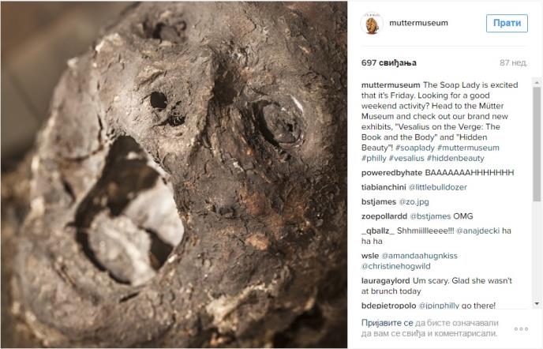Visit poweredbyhate commenter profile
Image resolution: width=543 pixels, height=349 pixels.
pos(391,173)
